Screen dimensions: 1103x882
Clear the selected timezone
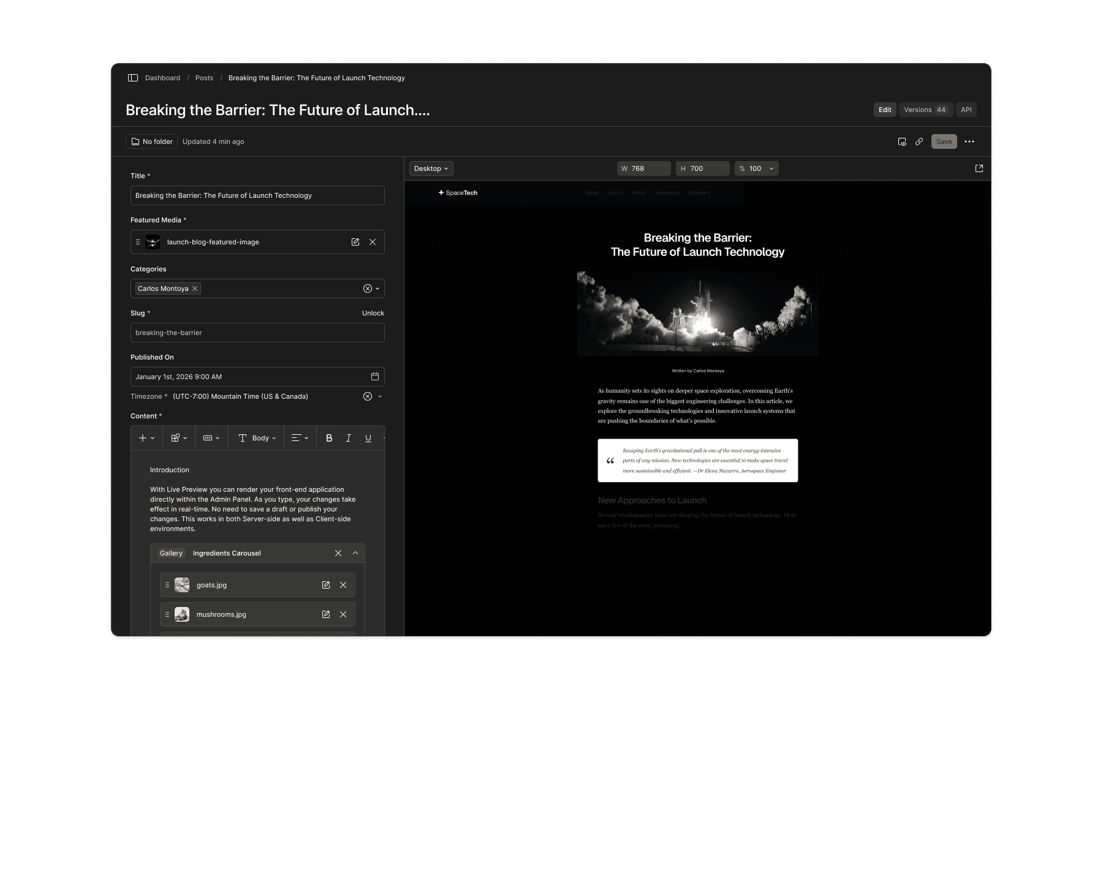(368, 396)
